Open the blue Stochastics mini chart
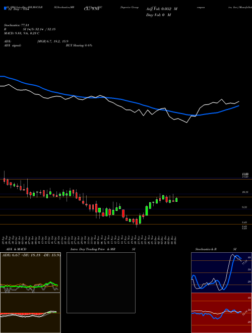Image resolution: width=252 pixels, height=333 pixels. pos(221,272)
